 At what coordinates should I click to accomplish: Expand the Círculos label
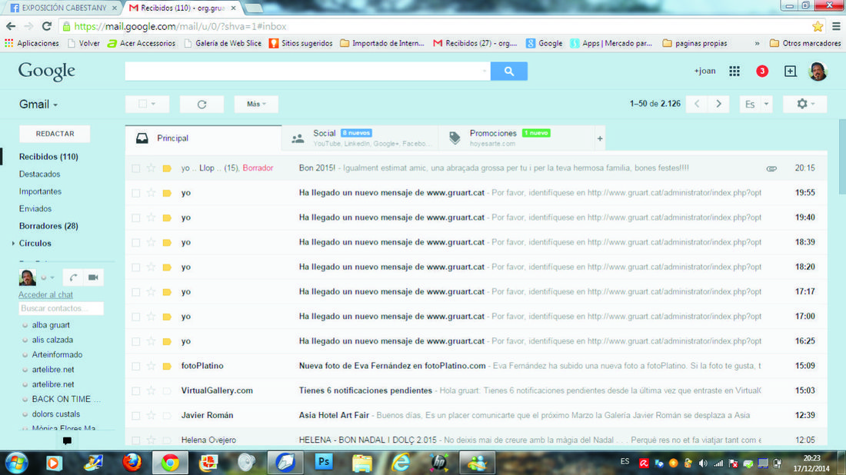pos(13,244)
